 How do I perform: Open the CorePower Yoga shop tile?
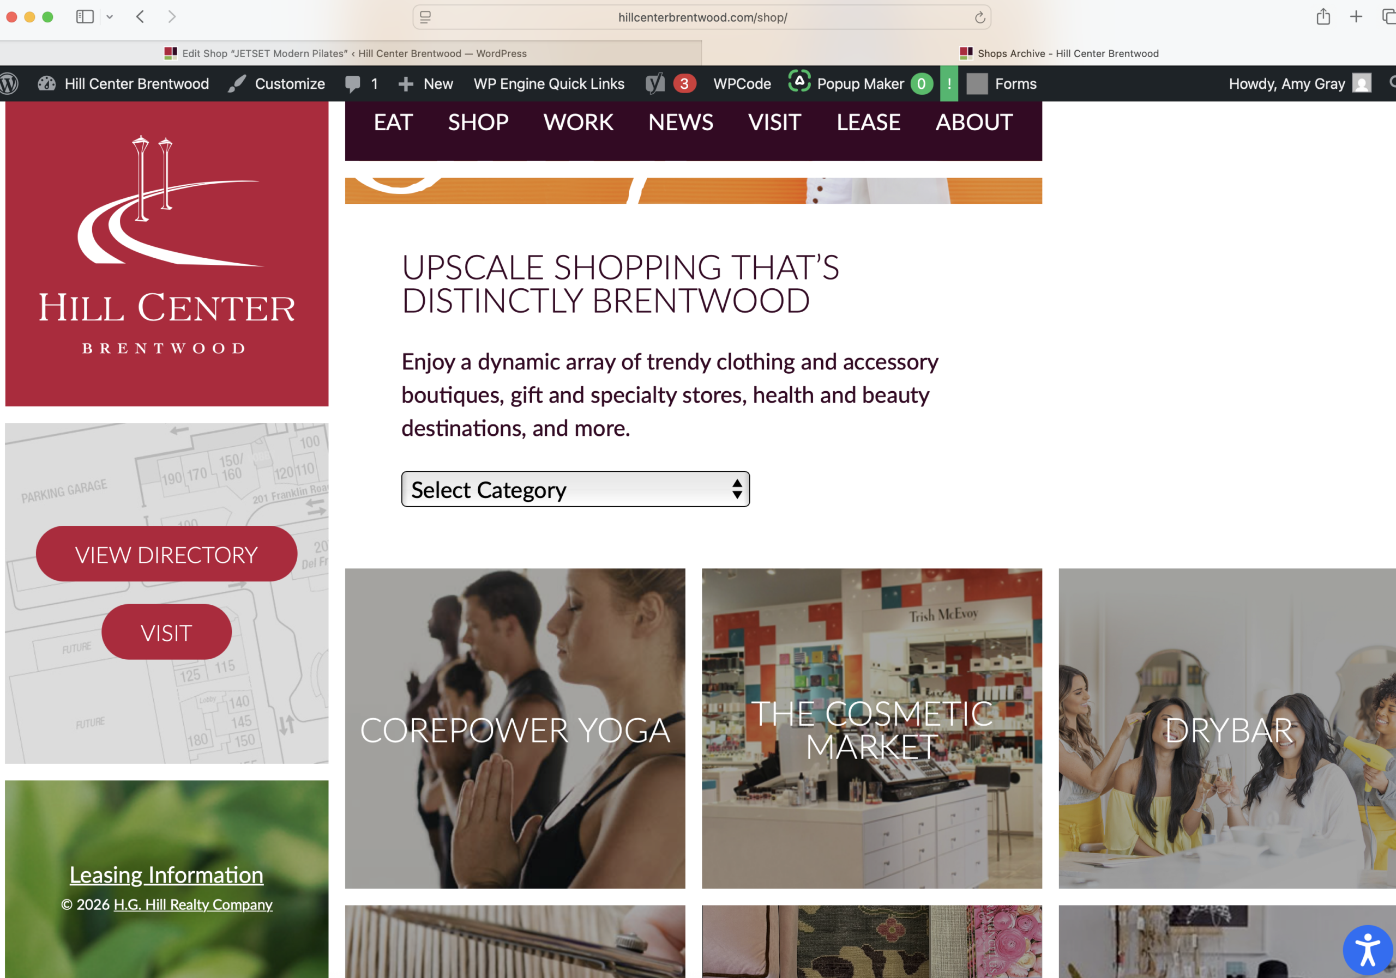coord(515,729)
